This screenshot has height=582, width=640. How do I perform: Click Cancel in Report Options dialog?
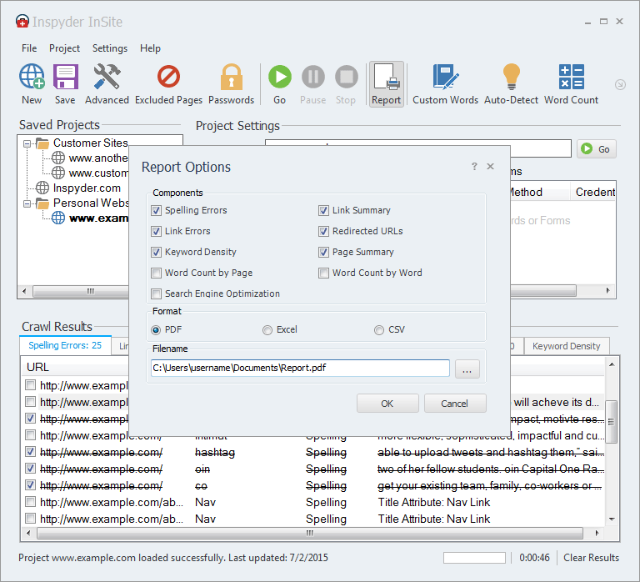455,404
